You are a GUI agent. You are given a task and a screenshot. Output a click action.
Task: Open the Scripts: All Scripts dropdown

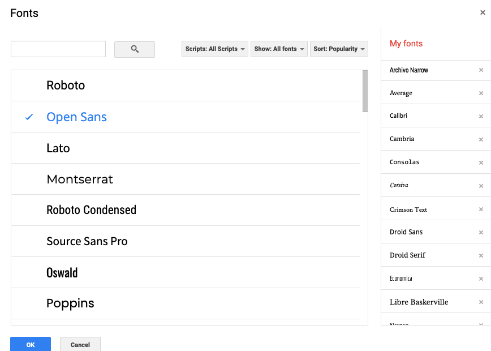coord(215,49)
